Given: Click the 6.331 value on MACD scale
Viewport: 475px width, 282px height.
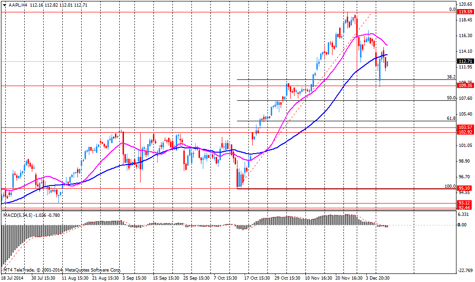Looking at the screenshot, I should point(464,214).
